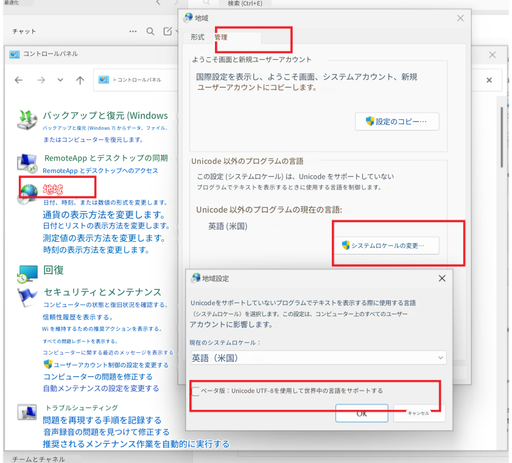Open RemoteApp とデスクトップの同期 link
The height and width of the screenshot is (463, 512).
pos(106,158)
